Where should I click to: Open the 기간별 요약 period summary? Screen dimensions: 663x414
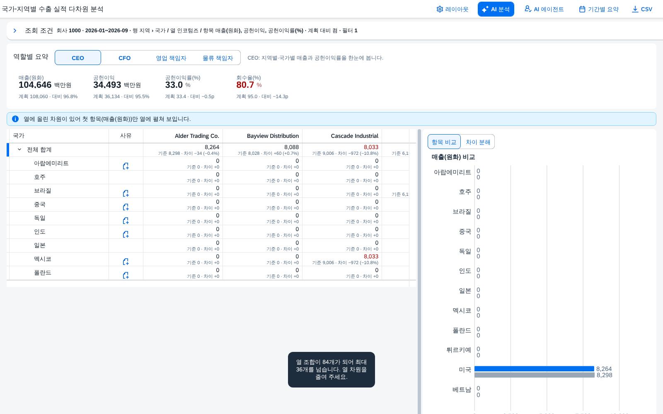coord(599,9)
